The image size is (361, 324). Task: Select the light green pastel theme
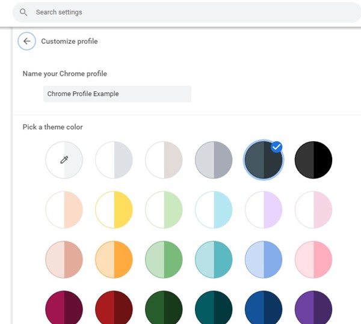[x=164, y=210]
